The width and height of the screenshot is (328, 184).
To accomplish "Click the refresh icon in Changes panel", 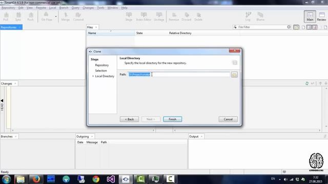I will pos(306,83).
